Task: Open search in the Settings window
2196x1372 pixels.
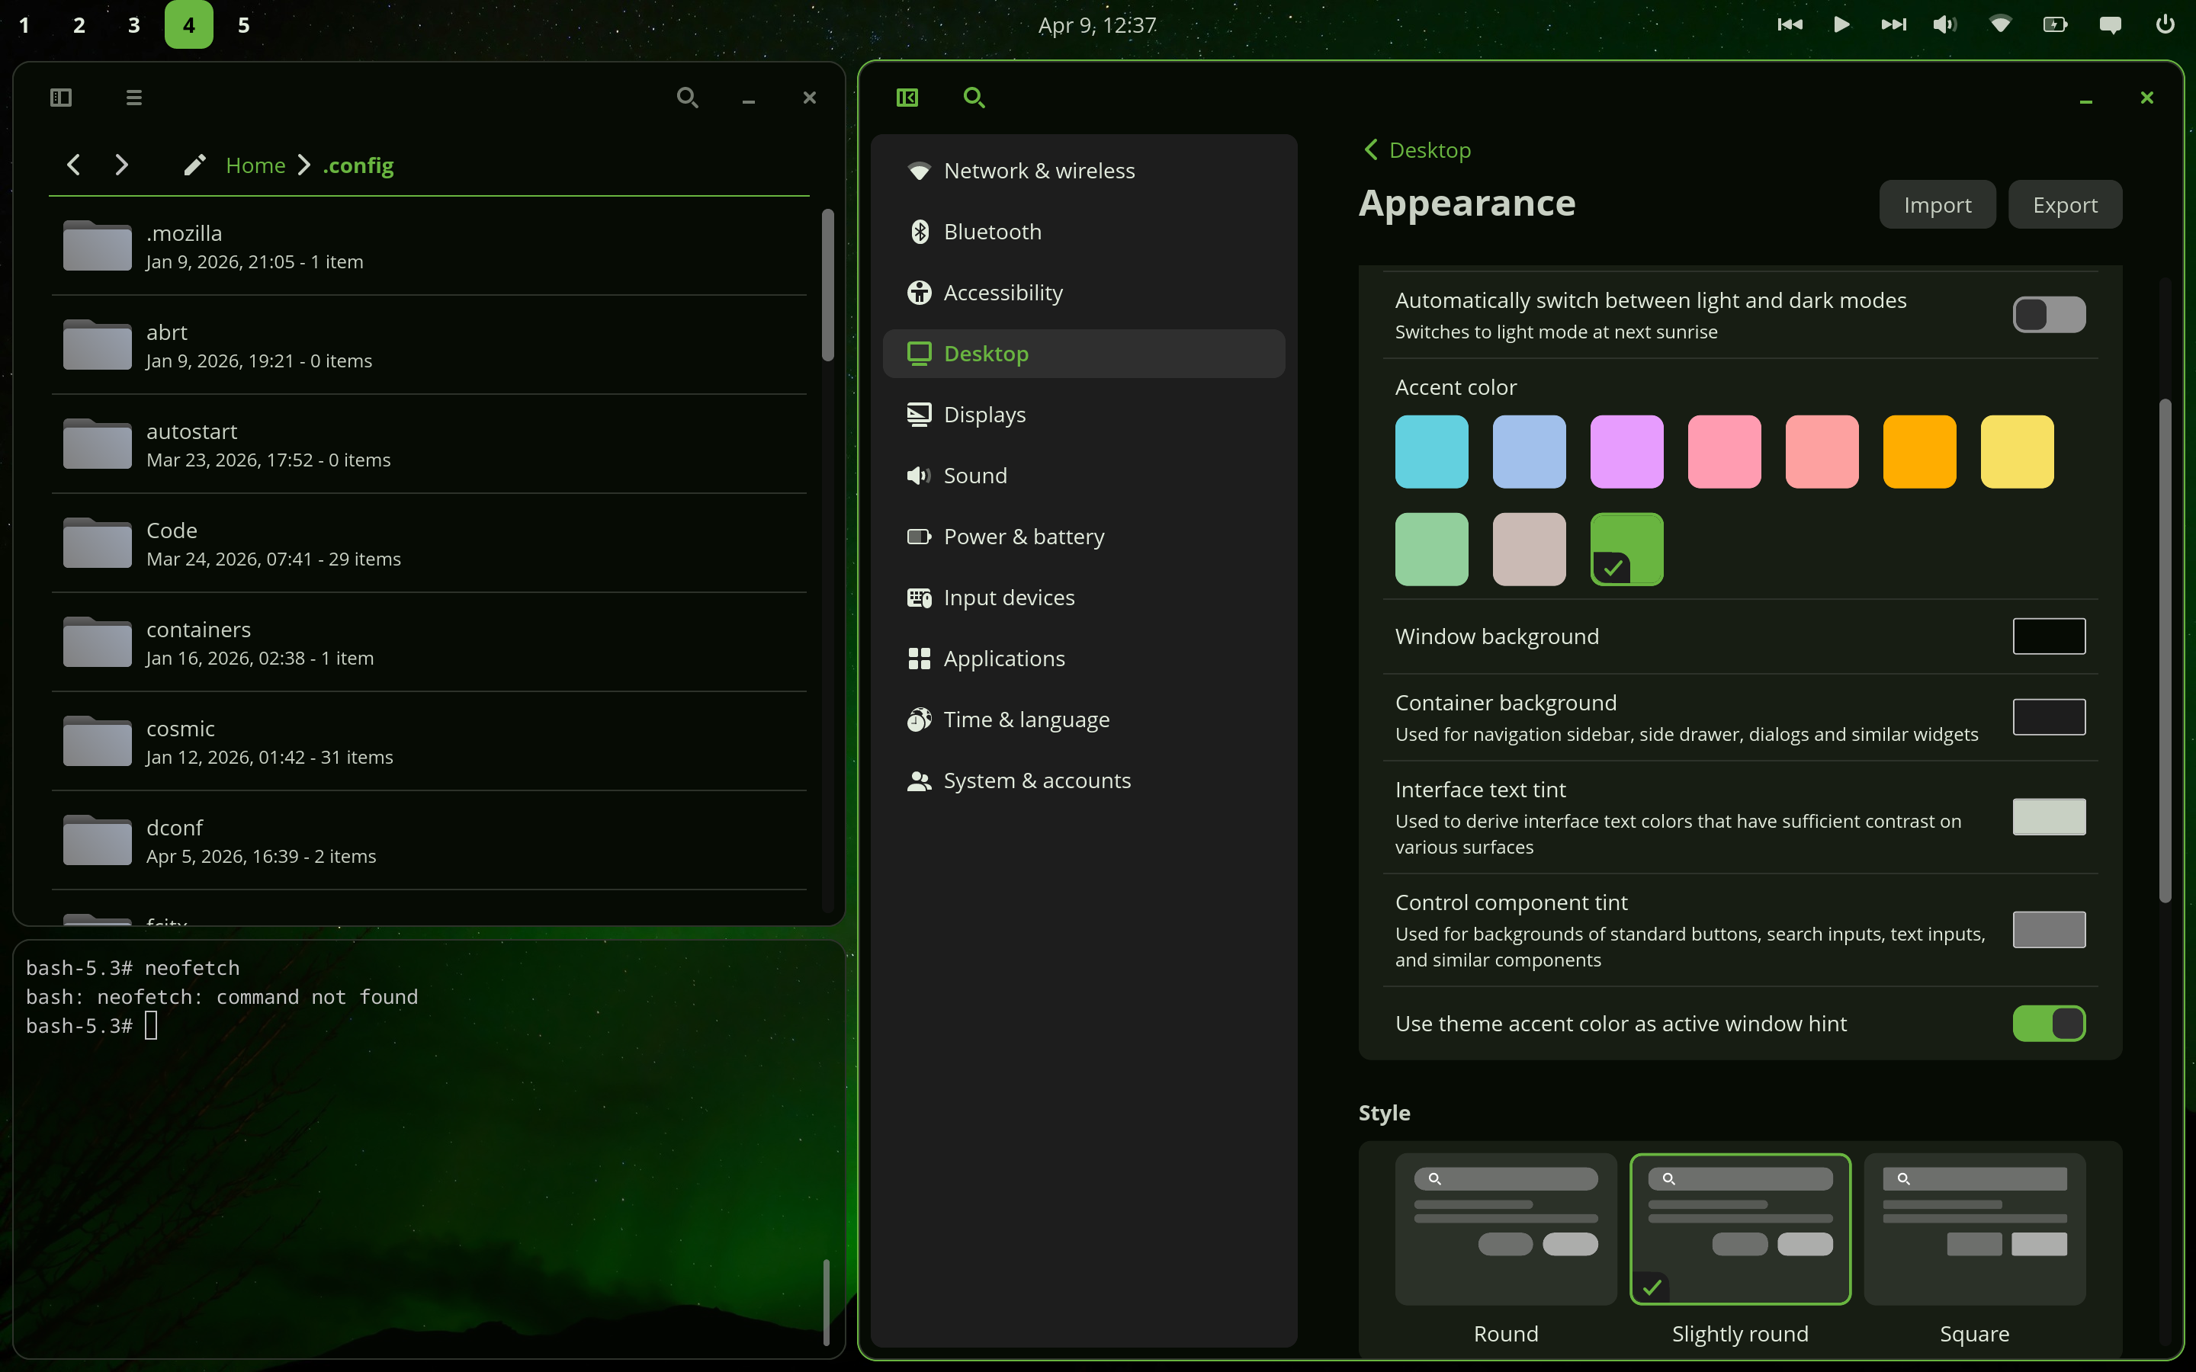Action: [974, 97]
